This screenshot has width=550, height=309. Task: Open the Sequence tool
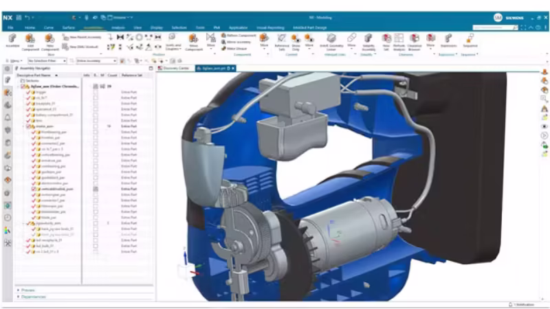pyautogui.click(x=470, y=40)
